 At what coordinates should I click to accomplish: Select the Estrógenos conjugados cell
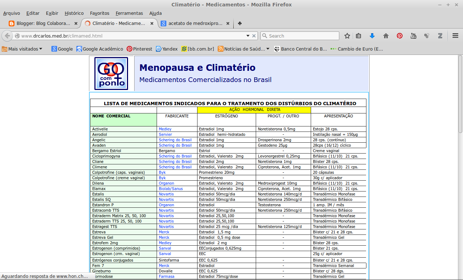(x=123, y=260)
